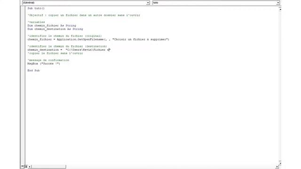Click 'Dim chemin_destination As String' line

click(55, 29)
